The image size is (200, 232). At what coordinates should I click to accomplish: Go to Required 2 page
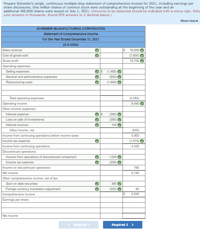coord(123,225)
